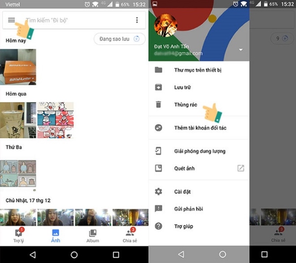The width and height of the screenshot is (296, 263).
Task: Switch to the Ảnh tab
Action: [x=55, y=236]
